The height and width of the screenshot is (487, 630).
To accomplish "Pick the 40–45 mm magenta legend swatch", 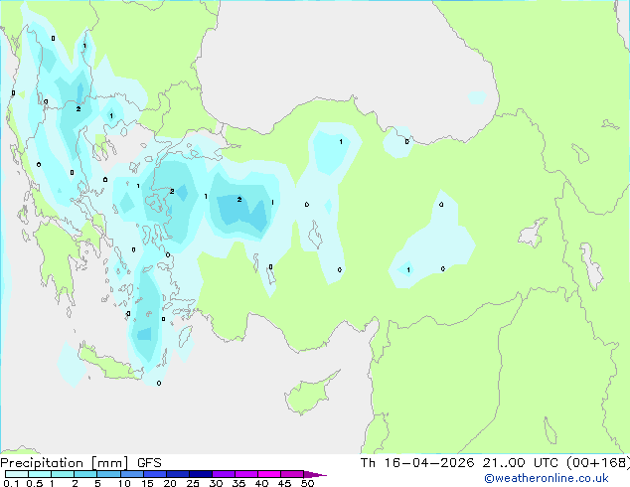I will click(x=269, y=474).
